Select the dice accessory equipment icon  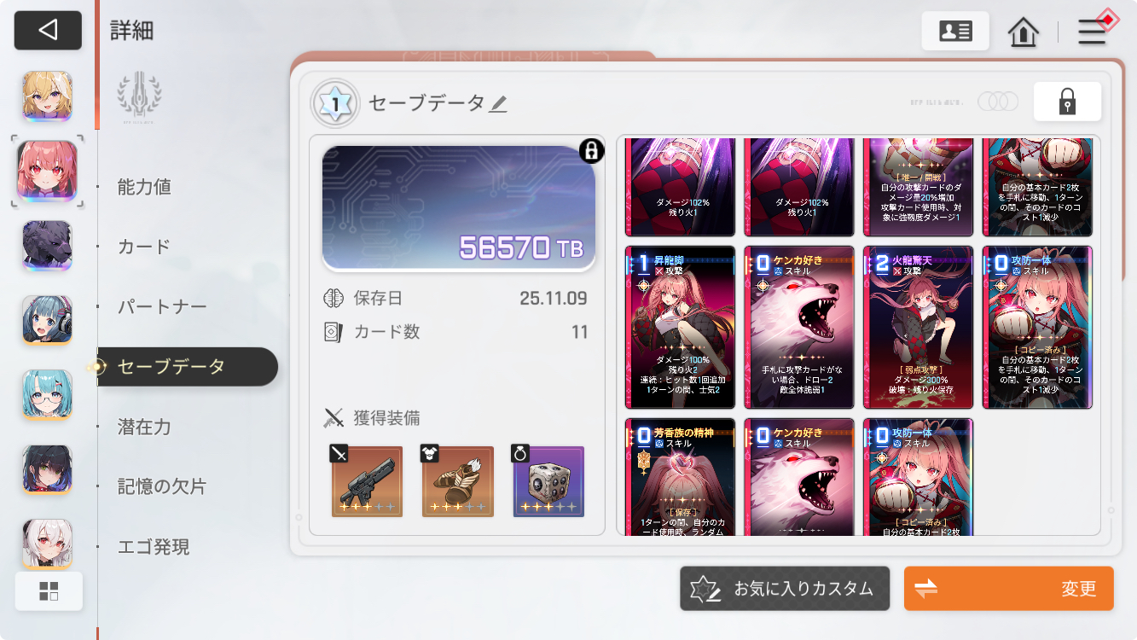pos(548,481)
